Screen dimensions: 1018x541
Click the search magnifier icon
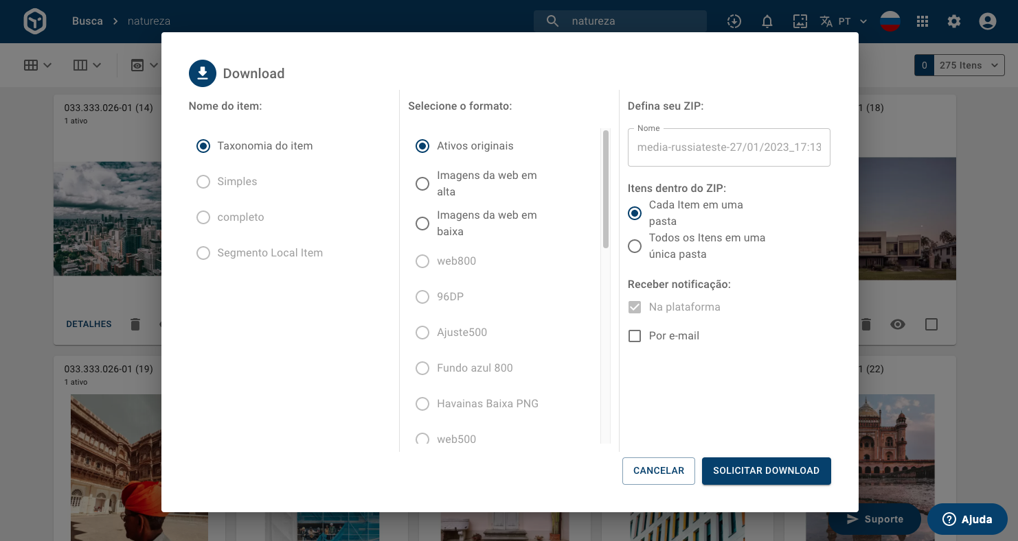click(552, 21)
